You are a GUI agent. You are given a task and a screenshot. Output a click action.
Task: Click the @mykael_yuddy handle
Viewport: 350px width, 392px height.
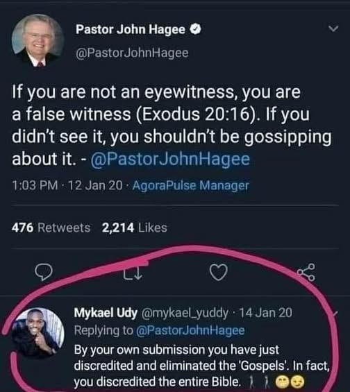185,313
